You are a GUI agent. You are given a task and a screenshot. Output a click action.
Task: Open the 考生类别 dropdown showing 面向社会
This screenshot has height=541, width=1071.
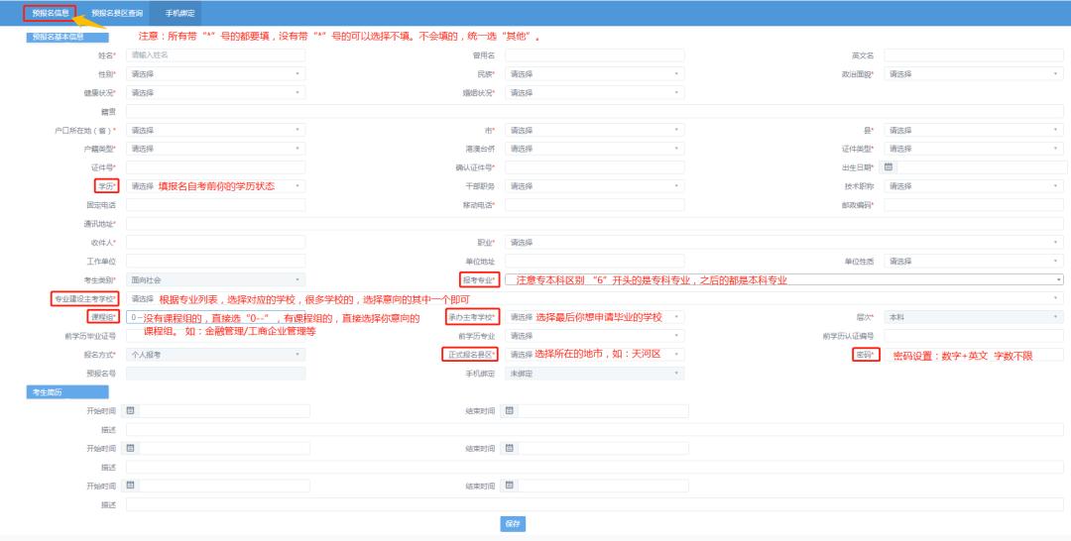(215, 279)
